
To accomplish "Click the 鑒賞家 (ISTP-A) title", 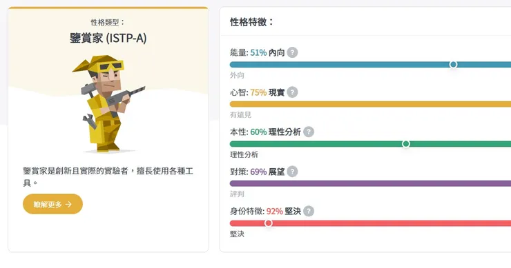I will click(x=108, y=38).
